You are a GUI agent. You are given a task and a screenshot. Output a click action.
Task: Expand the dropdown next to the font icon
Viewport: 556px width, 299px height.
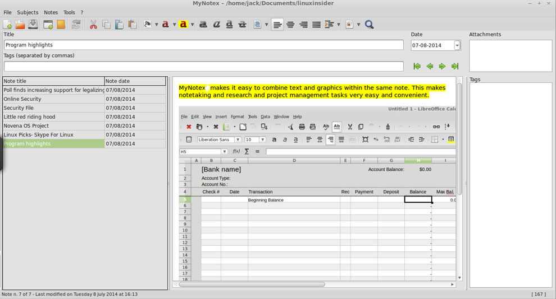point(156,25)
